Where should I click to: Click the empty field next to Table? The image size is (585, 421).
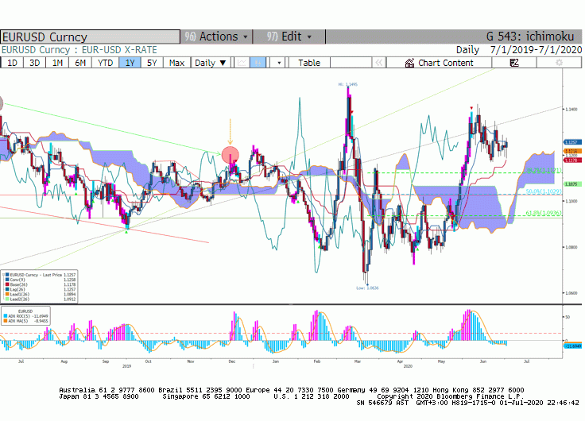(351, 63)
